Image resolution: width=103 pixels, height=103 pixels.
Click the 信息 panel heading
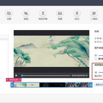97,31
